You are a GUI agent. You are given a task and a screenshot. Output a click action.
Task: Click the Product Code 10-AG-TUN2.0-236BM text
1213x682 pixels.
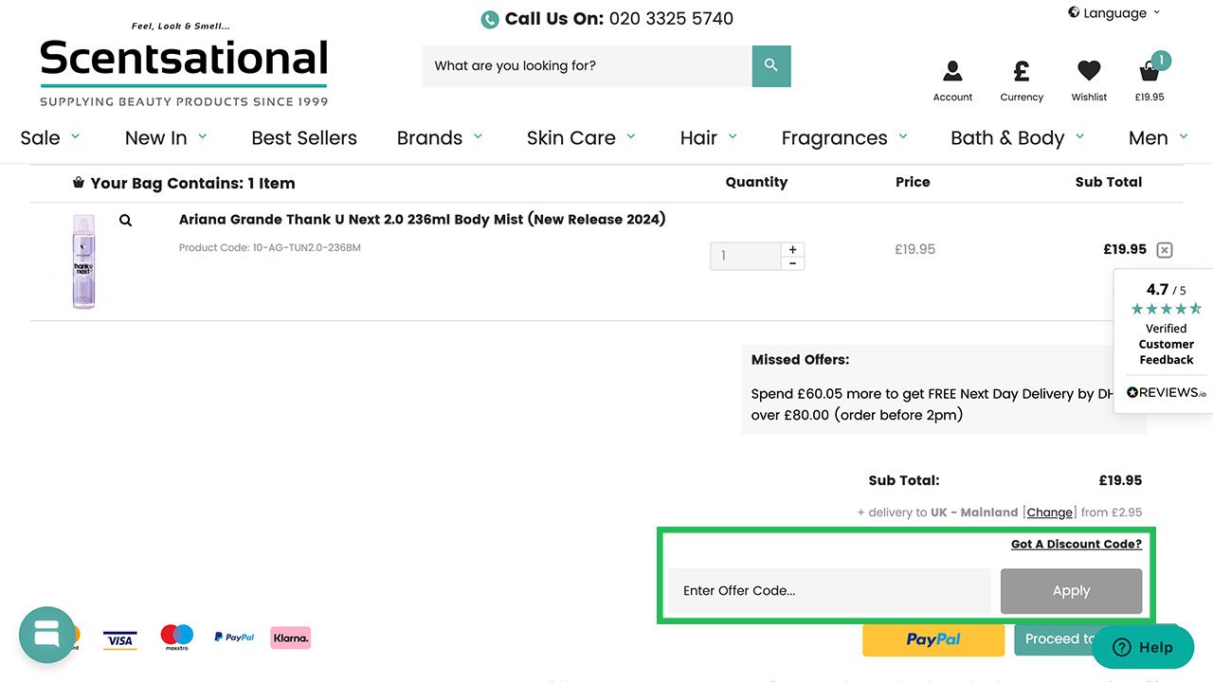coord(270,248)
